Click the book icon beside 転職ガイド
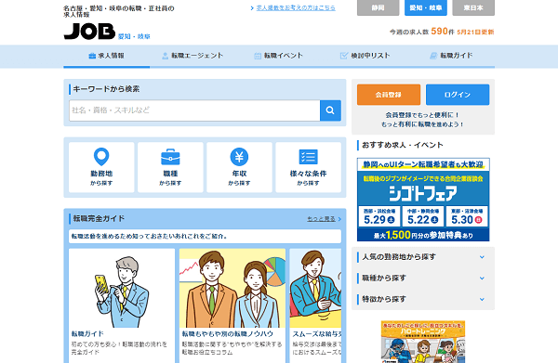558x363 pixels. pos(433,56)
